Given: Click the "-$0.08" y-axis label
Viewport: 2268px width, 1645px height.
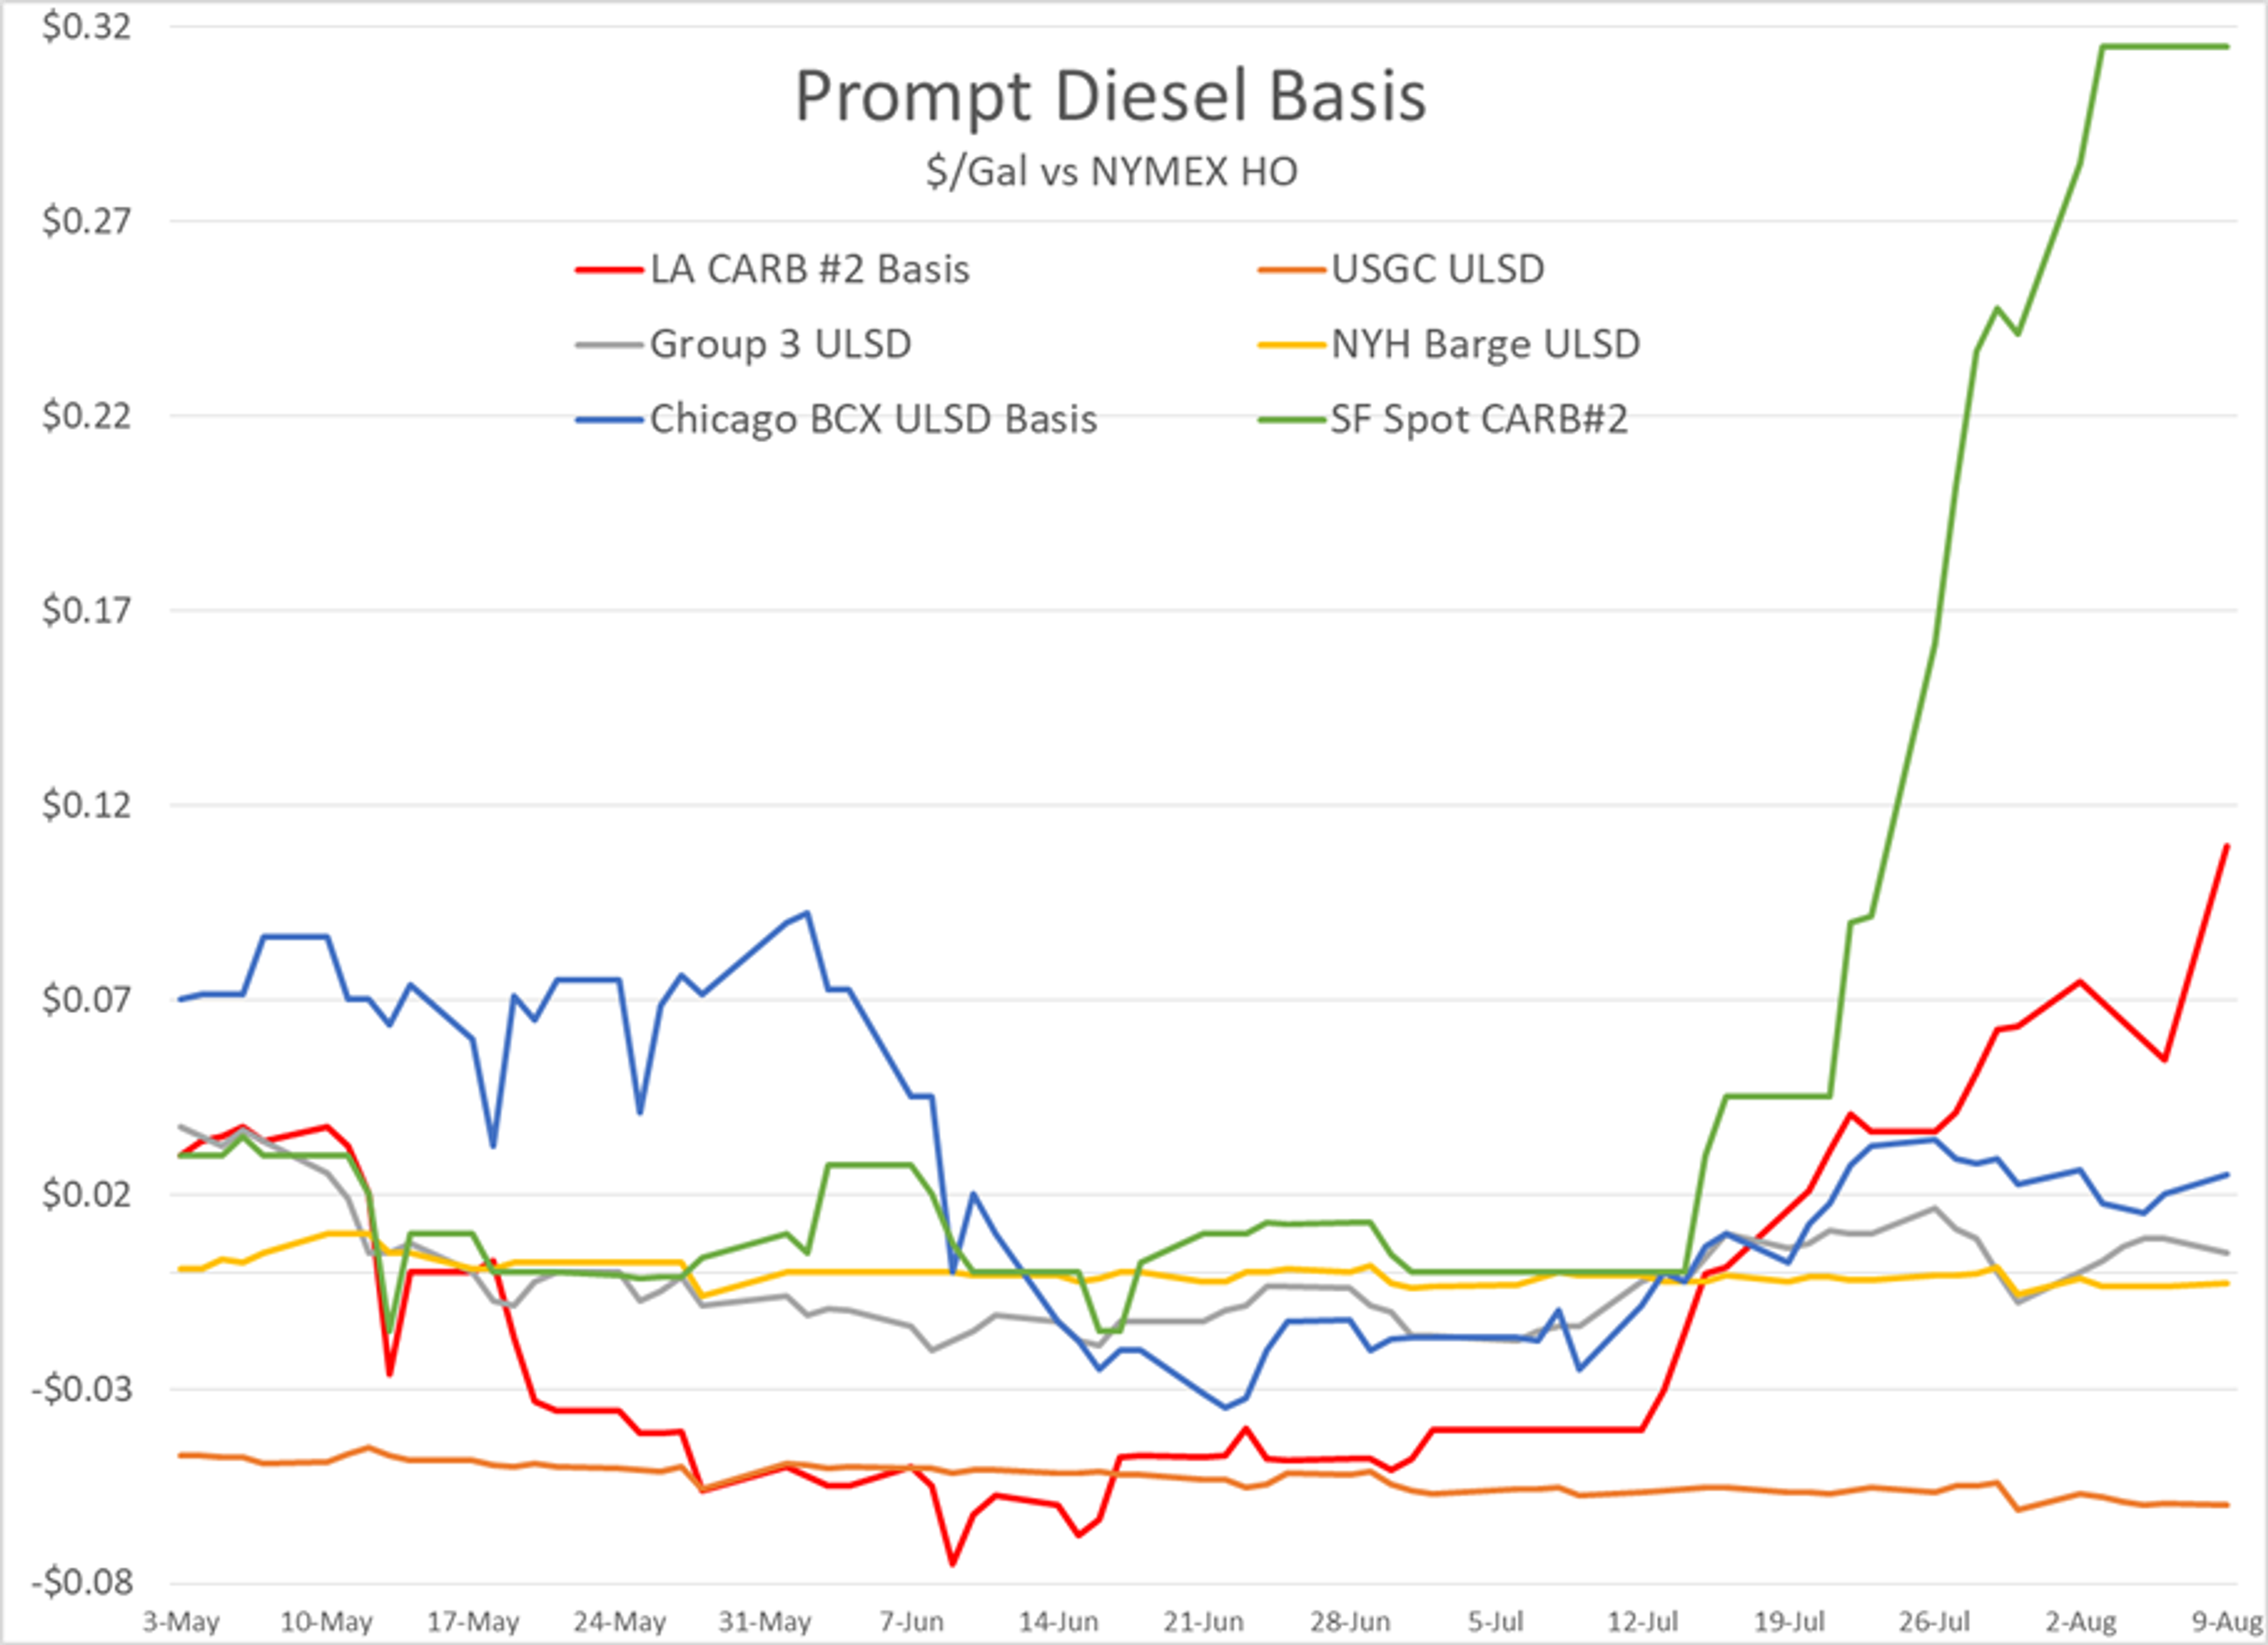Looking at the screenshot, I should [82, 1583].
